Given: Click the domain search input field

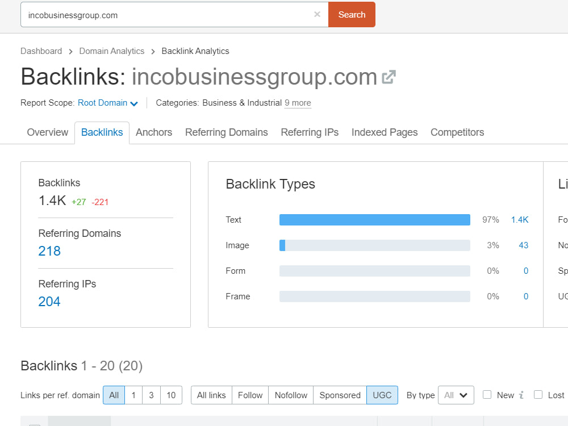Looking at the screenshot, I should click(x=174, y=15).
